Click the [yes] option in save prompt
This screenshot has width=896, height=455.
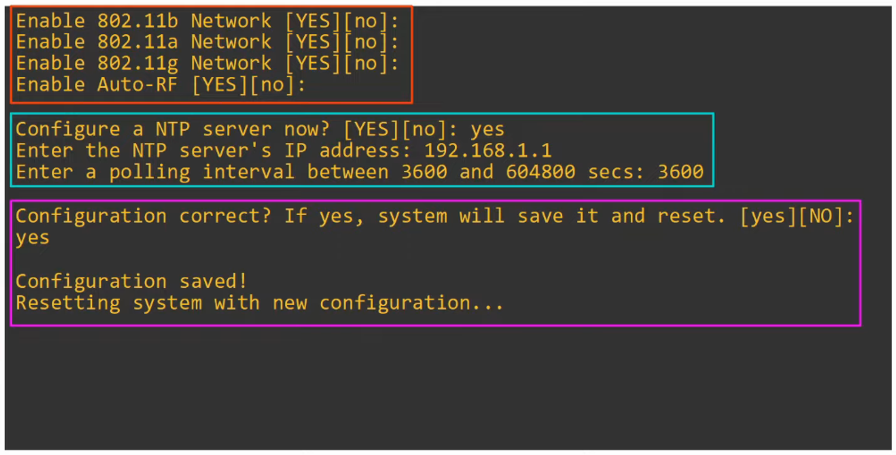[x=768, y=216]
